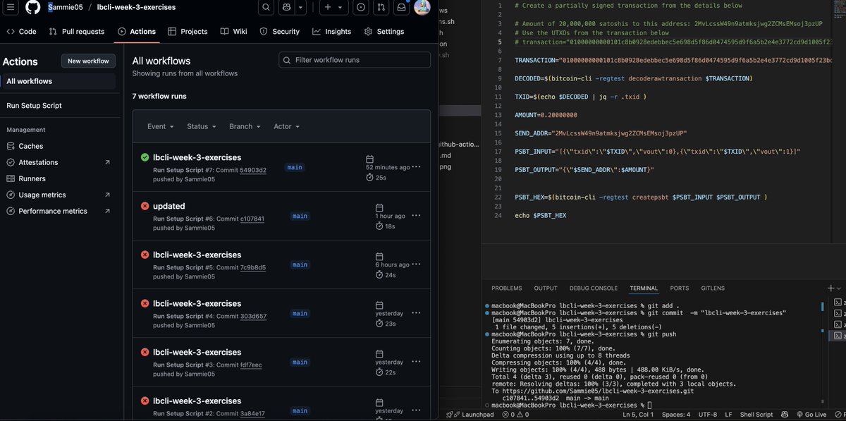Switch to the Code tab

pos(21,31)
